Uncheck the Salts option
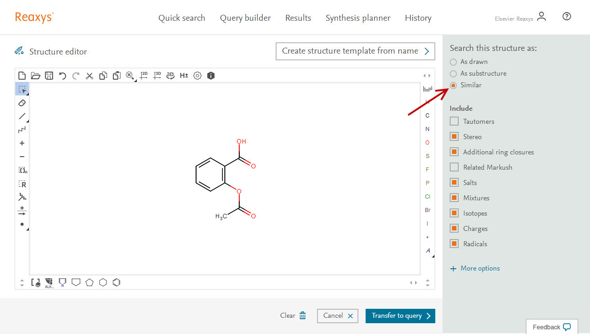Image resolution: width=590 pixels, height=334 pixels. click(454, 183)
